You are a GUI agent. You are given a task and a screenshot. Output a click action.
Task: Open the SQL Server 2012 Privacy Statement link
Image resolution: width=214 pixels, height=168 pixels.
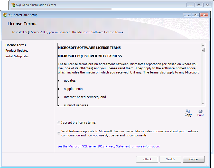(x=109, y=146)
